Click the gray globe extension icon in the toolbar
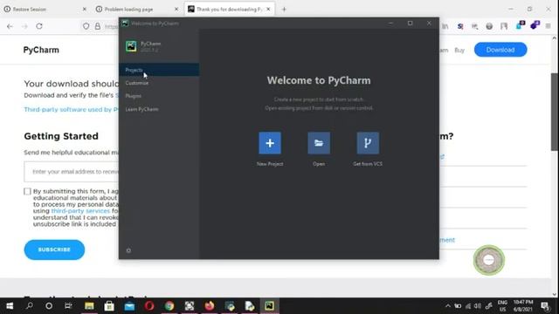The width and height of the screenshot is (559, 314). (x=489, y=26)
